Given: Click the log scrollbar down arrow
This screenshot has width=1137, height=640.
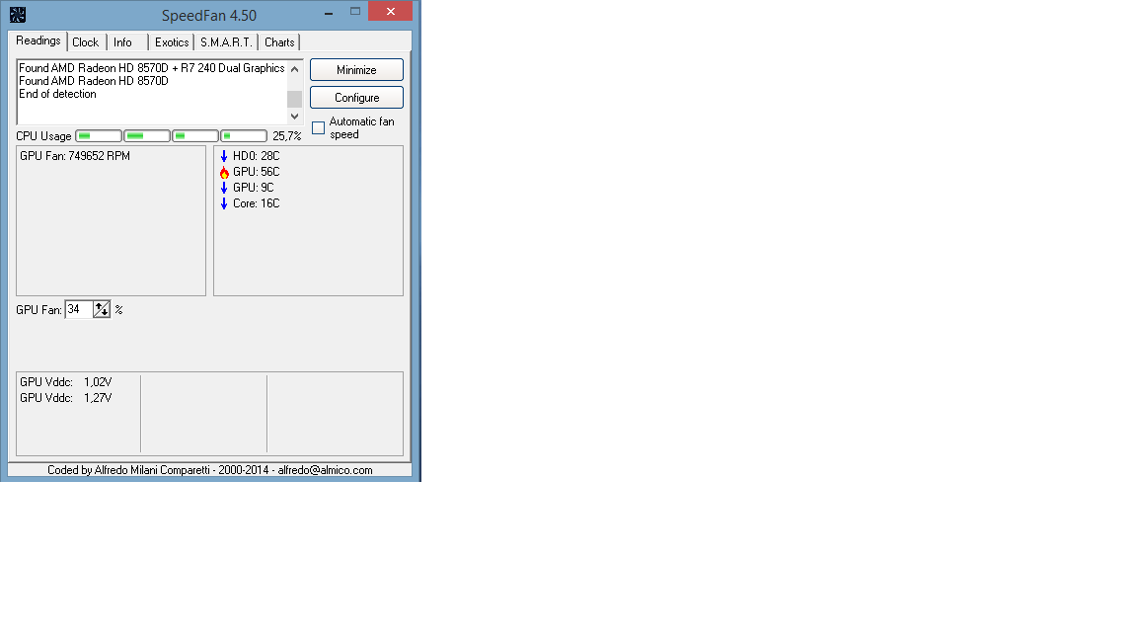Looking at the screenshot, I should [294, 117].
